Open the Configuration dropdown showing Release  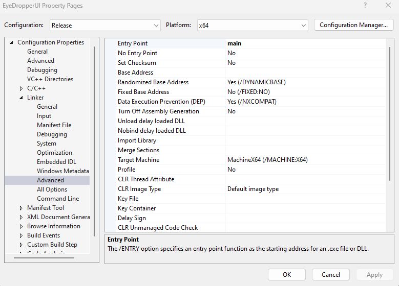coord(105,26)
